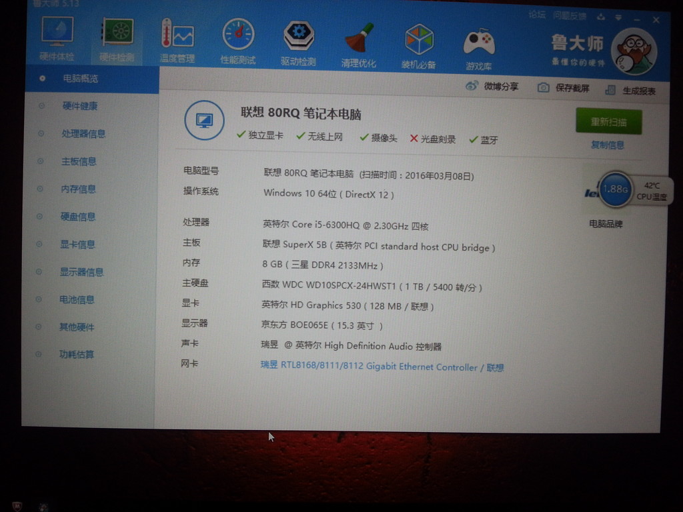Click the 独立显卡 checkmark item
Image resolution: width=683 pixels, height=512 pixels.
pyautogui.click(x=259, y=135)
